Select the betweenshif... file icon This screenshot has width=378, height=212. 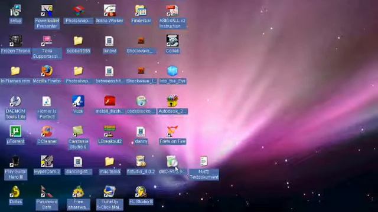click(x=110, y=71)
